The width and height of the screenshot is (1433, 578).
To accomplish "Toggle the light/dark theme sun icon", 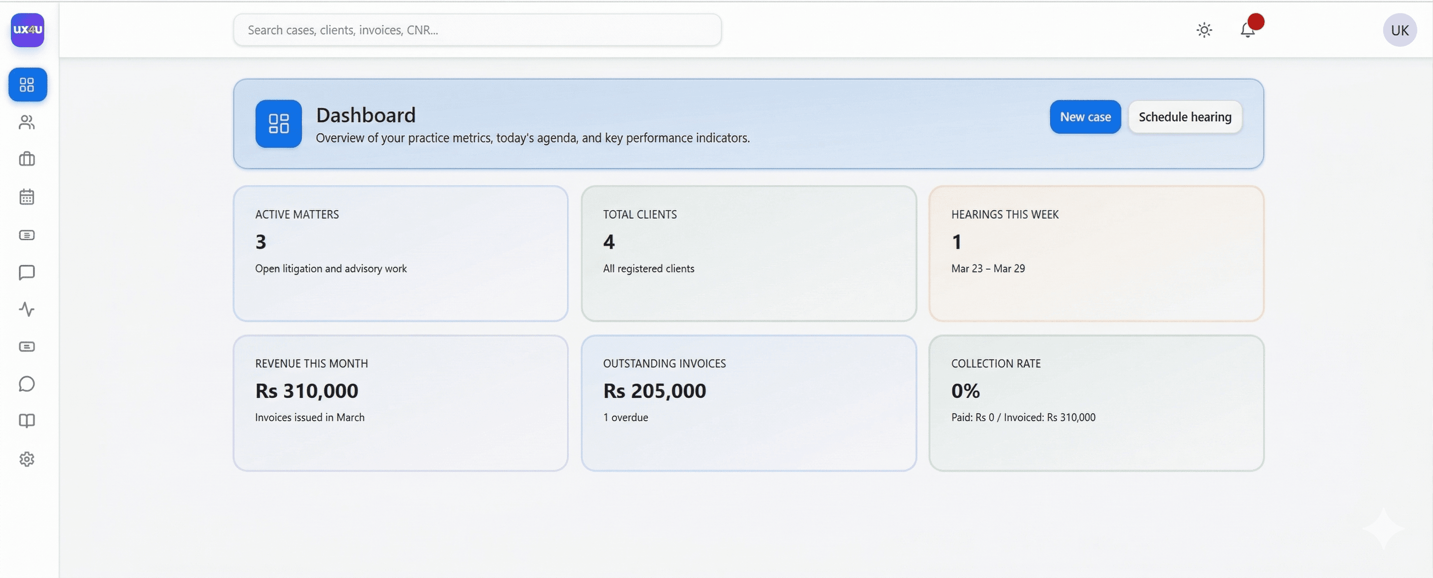I will [1204, 30].
